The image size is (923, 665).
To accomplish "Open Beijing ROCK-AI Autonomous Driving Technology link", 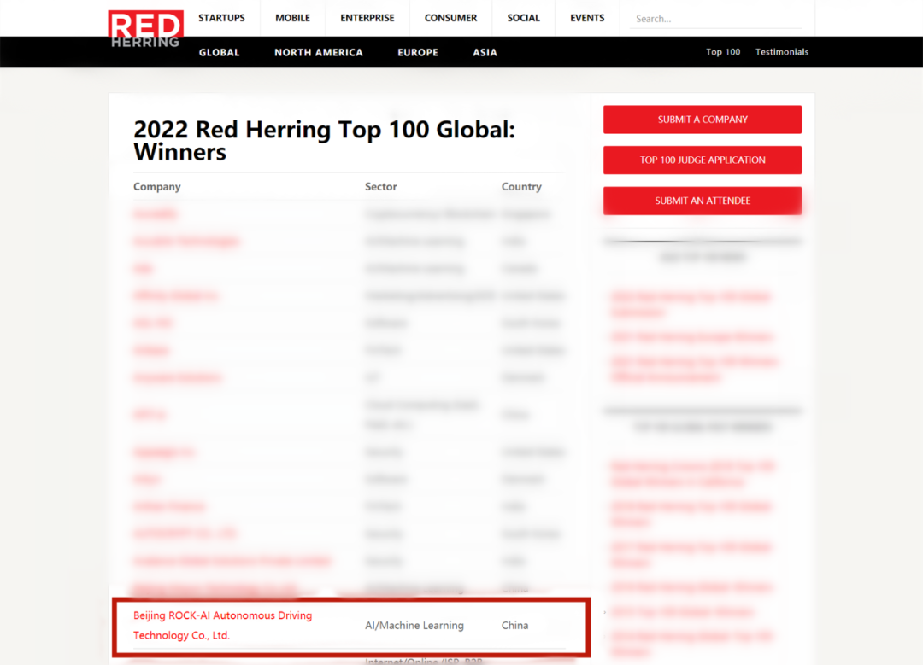I will pyautogui.click(x=222, y=625).
